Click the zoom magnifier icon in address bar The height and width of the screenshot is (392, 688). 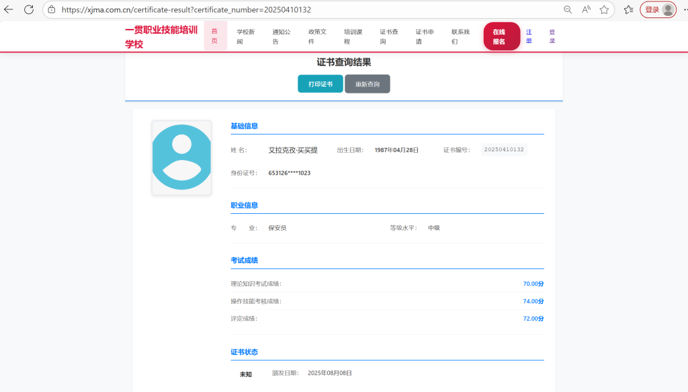pos(568,9)
